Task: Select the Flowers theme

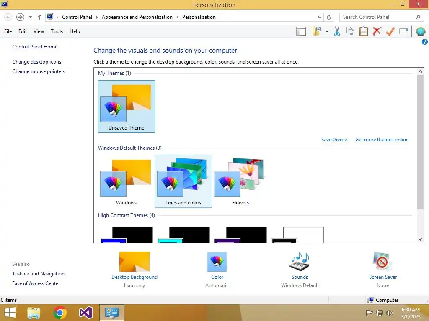Action: [240, 181]
